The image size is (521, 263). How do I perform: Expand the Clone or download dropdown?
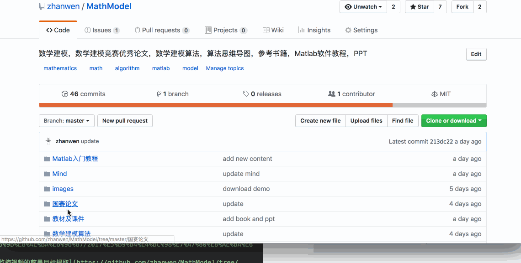(454, 120)
